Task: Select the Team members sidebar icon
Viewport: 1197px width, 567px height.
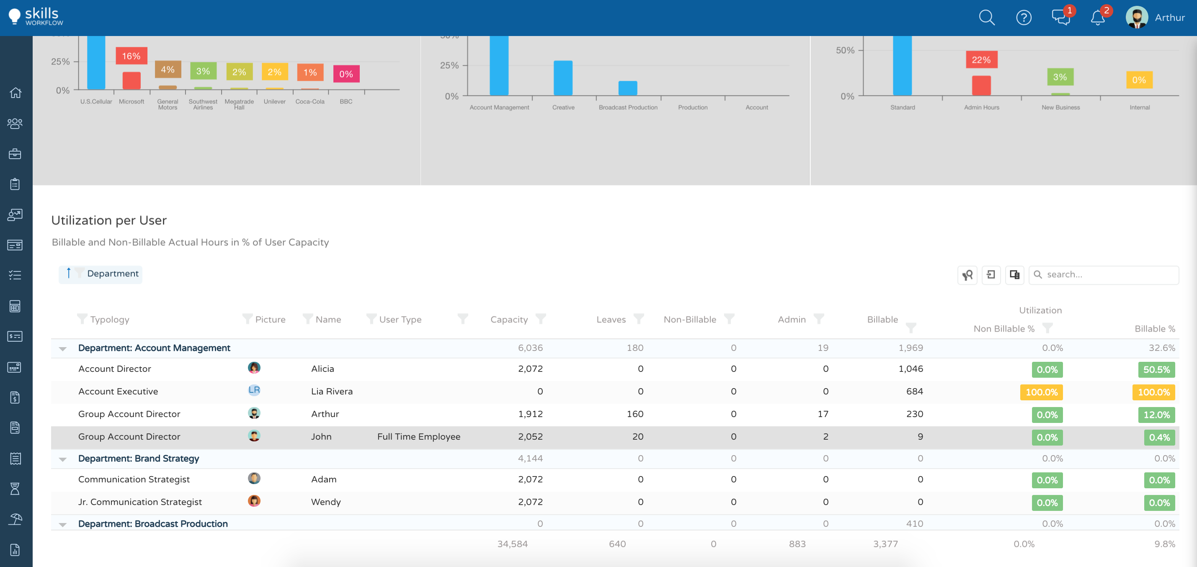Action: tap(15, 123)
